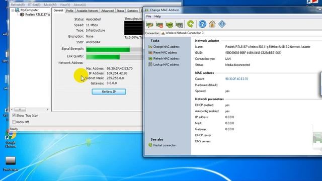Switch to the Statistics tab
The width and height of the screenshot is (322, 181).
[132, 11]
